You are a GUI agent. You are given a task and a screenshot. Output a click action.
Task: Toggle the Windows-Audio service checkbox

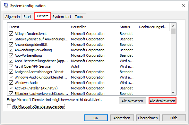click(11, 82)
